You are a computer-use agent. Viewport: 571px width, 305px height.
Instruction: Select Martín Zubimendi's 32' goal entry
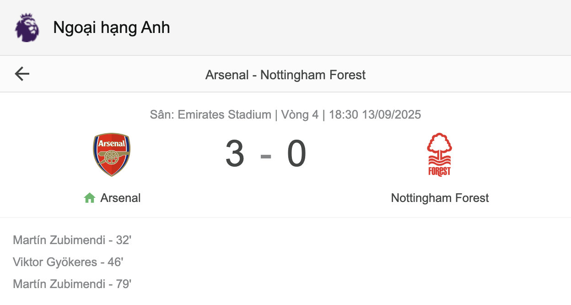point(72,240)
